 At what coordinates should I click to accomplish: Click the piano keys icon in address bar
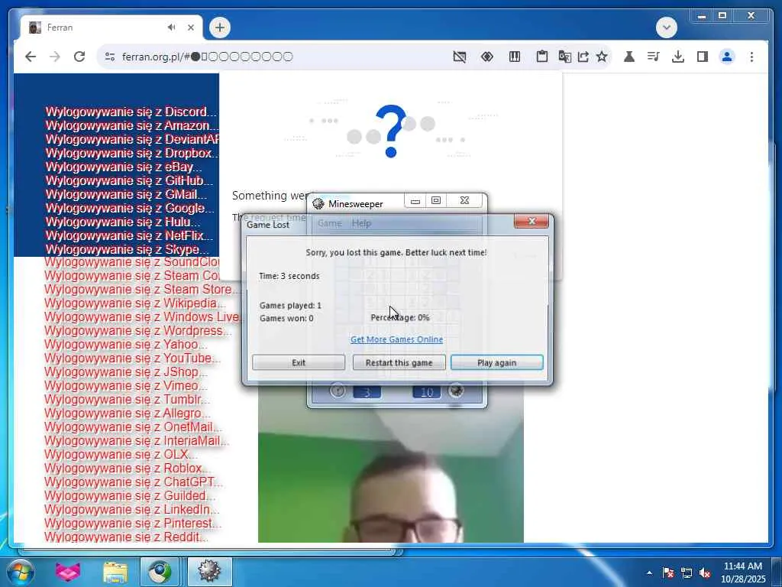(515, 57)
